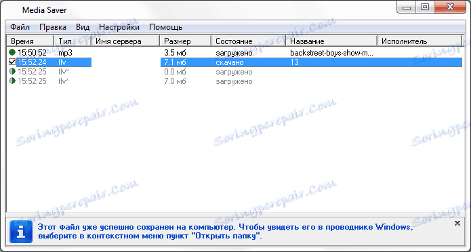Click the 7.0 мб size cell
This screenshot has width=471, height=252.
(x=175, y=81)
